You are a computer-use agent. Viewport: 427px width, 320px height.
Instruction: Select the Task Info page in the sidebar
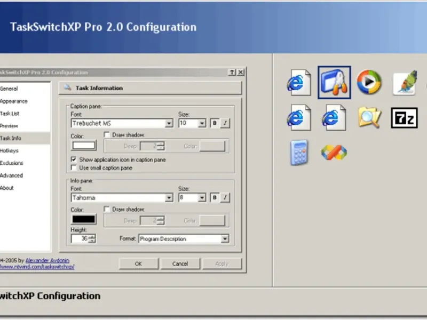[25, 138]
